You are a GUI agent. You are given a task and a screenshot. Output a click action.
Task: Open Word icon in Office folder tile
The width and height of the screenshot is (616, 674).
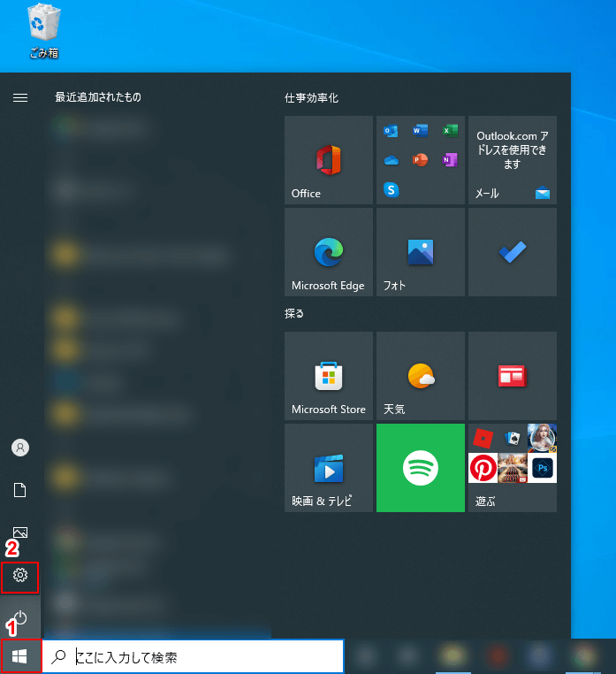point(420,130)
